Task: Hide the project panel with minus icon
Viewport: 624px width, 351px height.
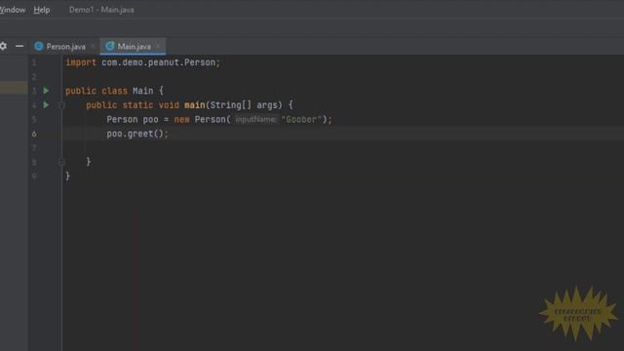Action: tap(19, 46)
